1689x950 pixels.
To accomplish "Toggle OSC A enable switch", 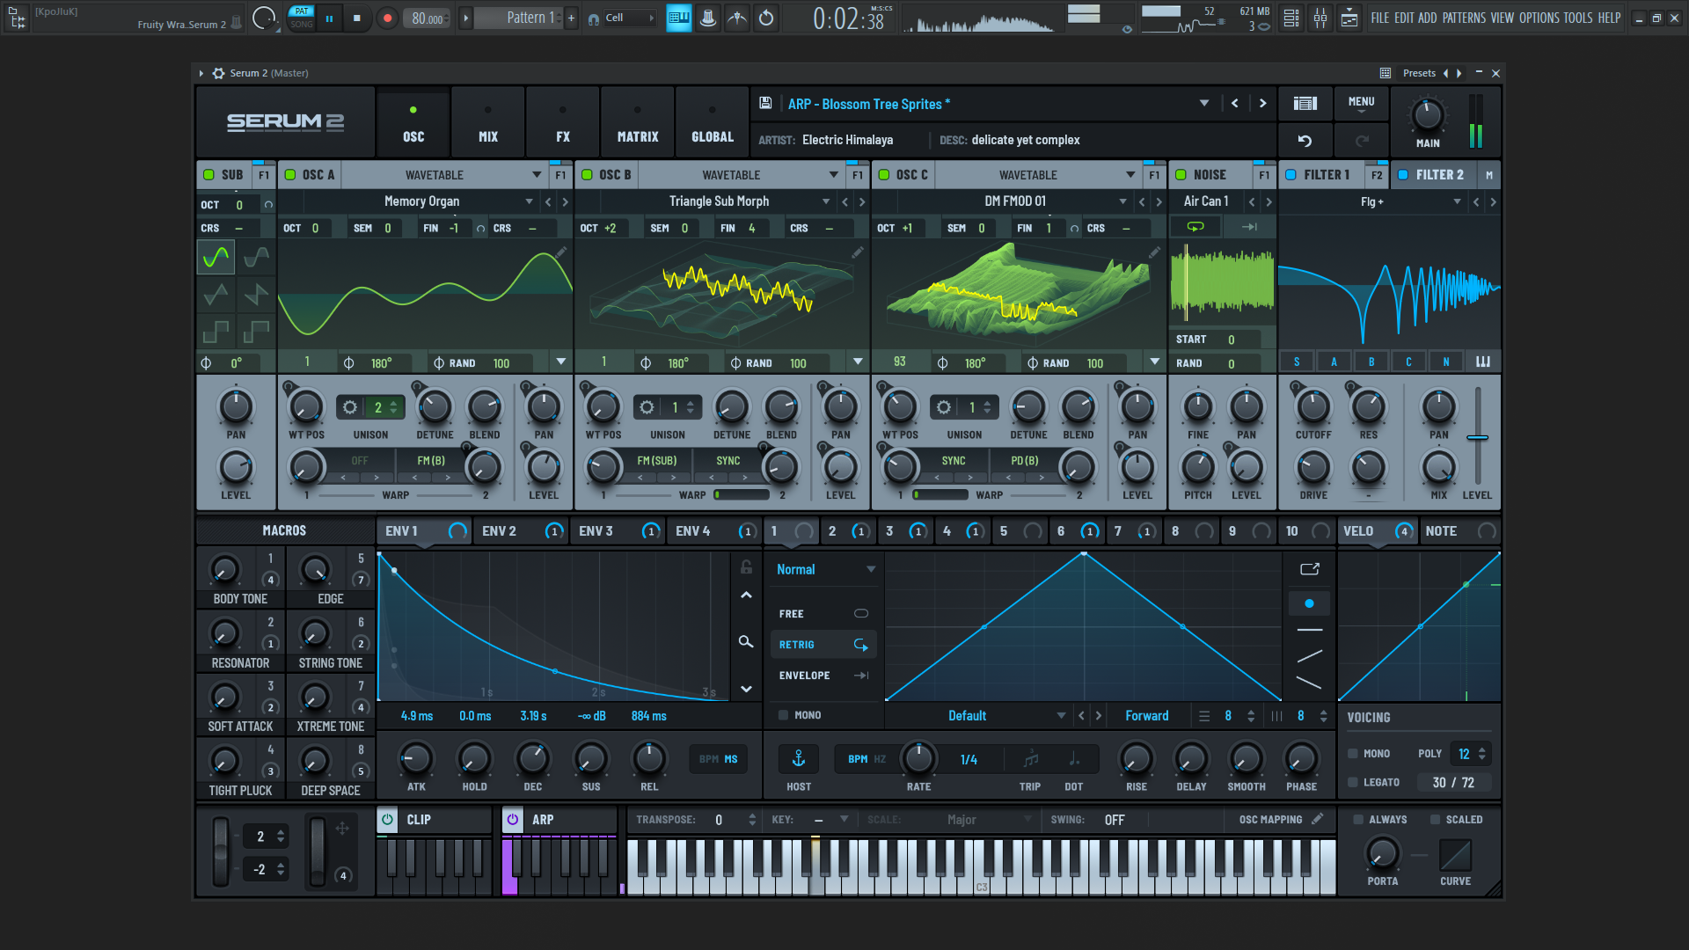I will point(290,174).
